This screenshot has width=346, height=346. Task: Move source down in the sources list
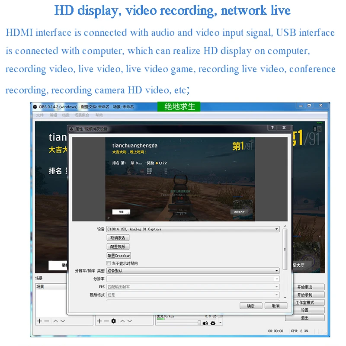(x=130, y=321)
